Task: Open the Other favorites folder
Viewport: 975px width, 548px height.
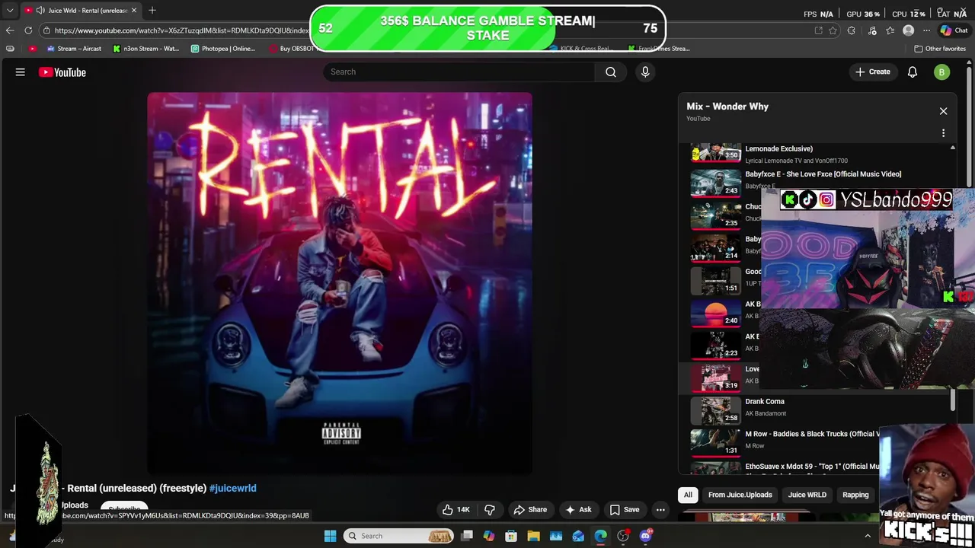Action: [940, 49]
